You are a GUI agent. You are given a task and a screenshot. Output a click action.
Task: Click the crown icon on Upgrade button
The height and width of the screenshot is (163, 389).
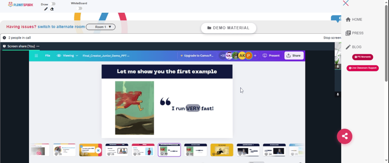(x=182, y=55)
